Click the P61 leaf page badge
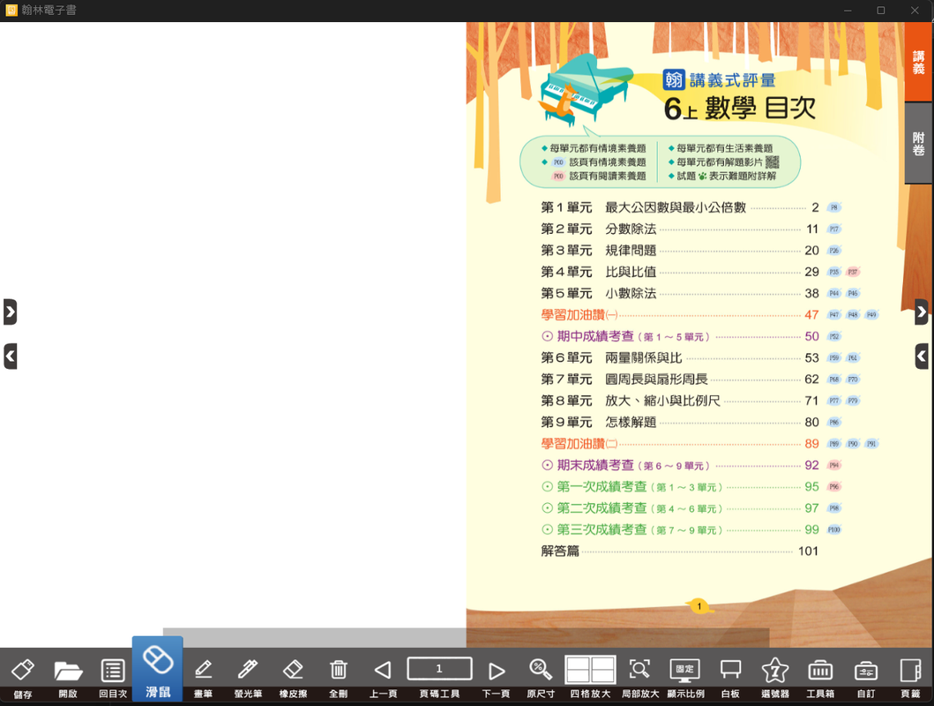 853,357
